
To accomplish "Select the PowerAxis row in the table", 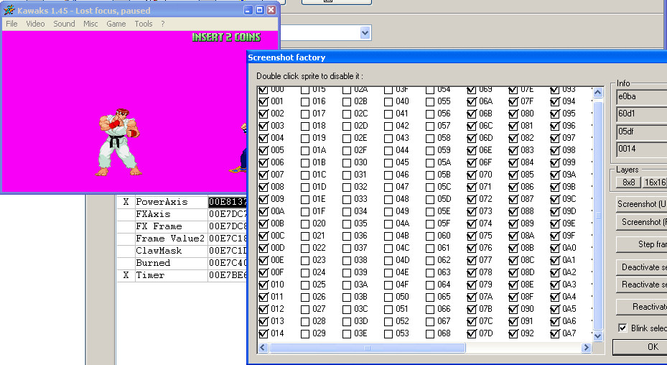I will 182,202.
